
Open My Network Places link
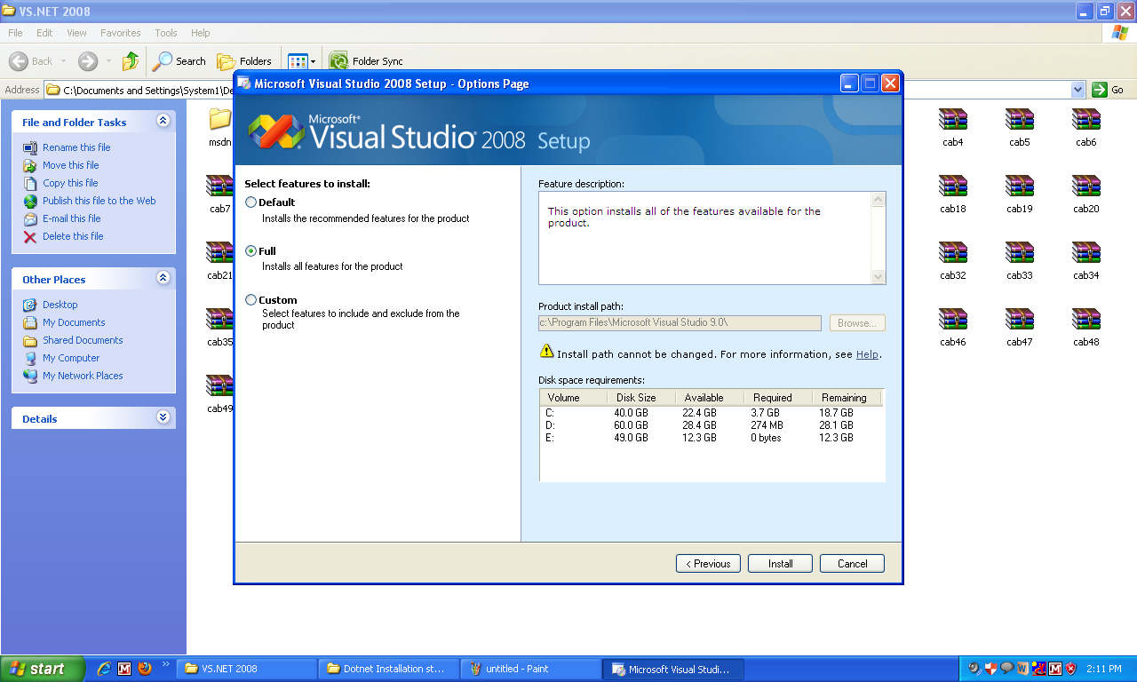point(83,376)
